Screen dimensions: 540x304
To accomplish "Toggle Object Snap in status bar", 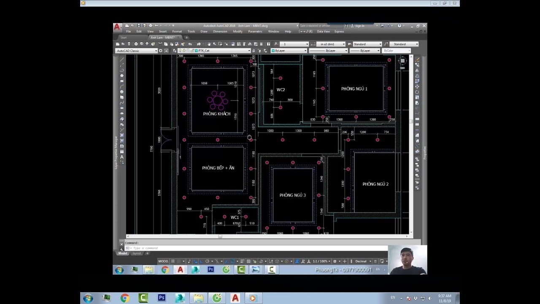I will (233, 261).
